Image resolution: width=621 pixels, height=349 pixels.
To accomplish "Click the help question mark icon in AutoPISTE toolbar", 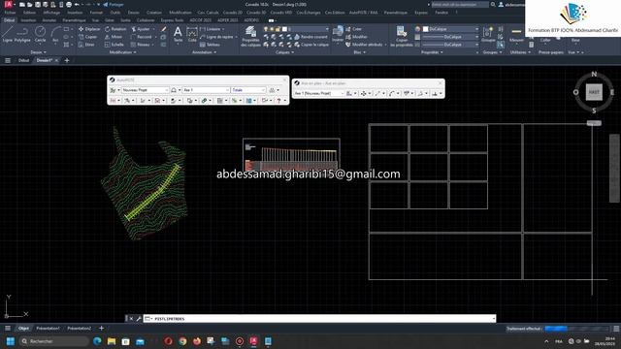I will click(278, 101).
